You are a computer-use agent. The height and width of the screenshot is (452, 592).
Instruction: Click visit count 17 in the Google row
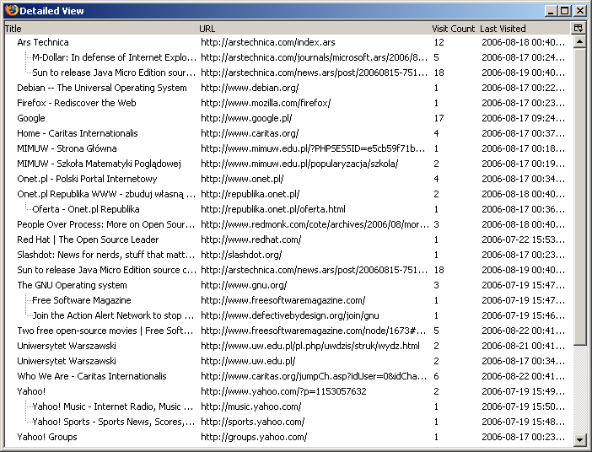(439, 118)
